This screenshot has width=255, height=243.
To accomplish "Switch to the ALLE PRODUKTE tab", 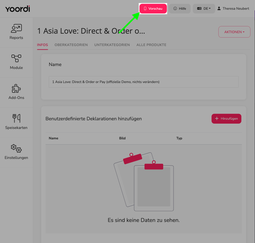I will [x=151, y=45].
